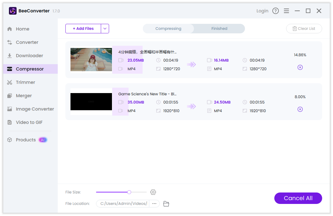Open compression settings via the gear icon
This screenshot has height=216, width=333.
point(153,192)
